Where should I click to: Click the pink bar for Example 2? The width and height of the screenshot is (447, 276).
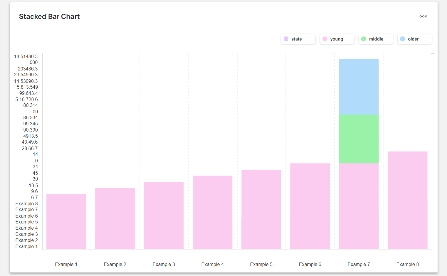click(115, 218)
